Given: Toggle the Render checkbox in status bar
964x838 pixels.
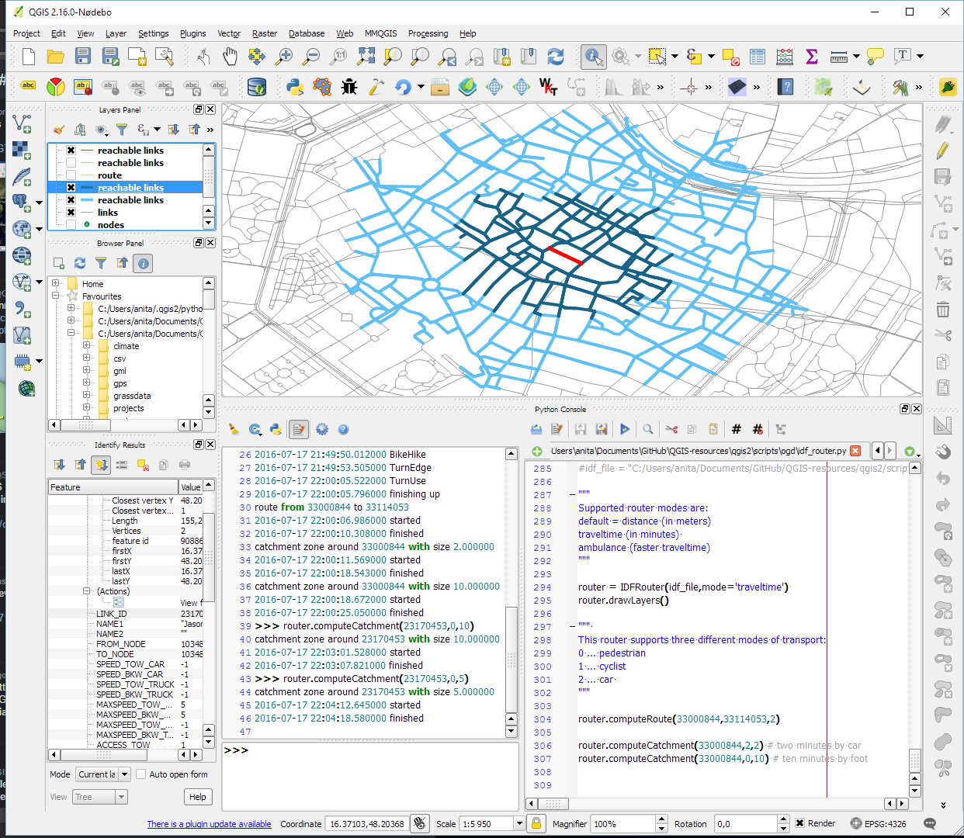Looking at the screenshot, I should (x=800, y=823).
